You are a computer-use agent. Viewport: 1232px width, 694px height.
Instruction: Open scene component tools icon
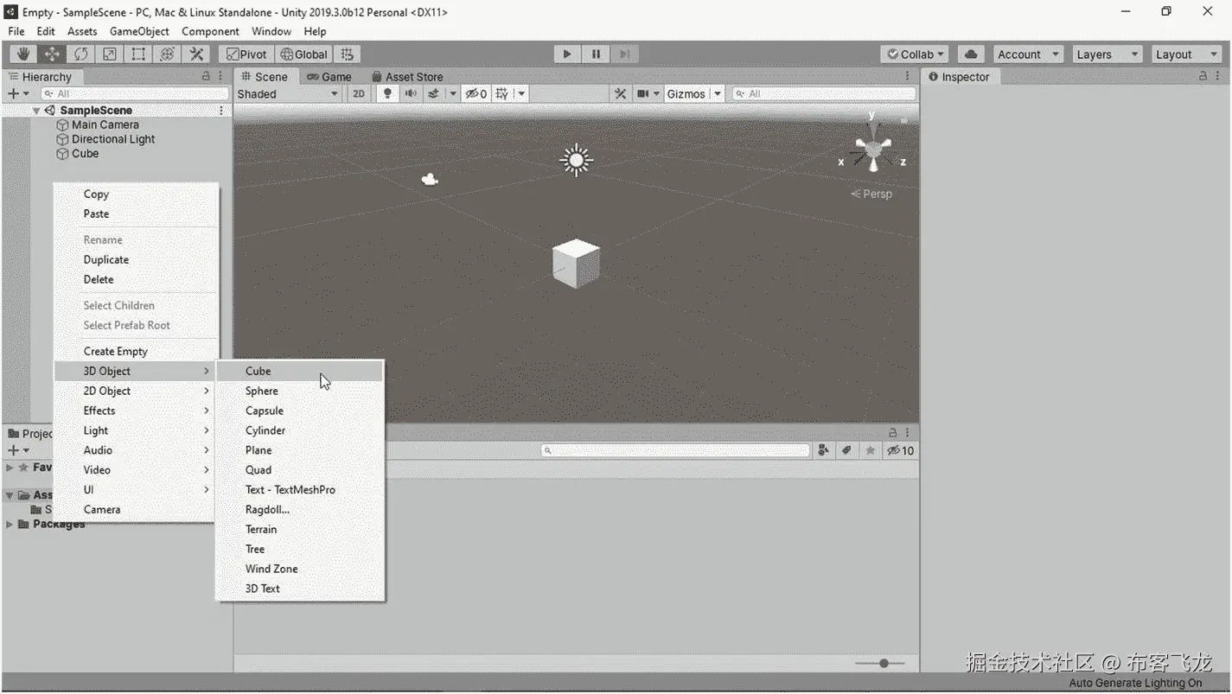click(620, 93)
